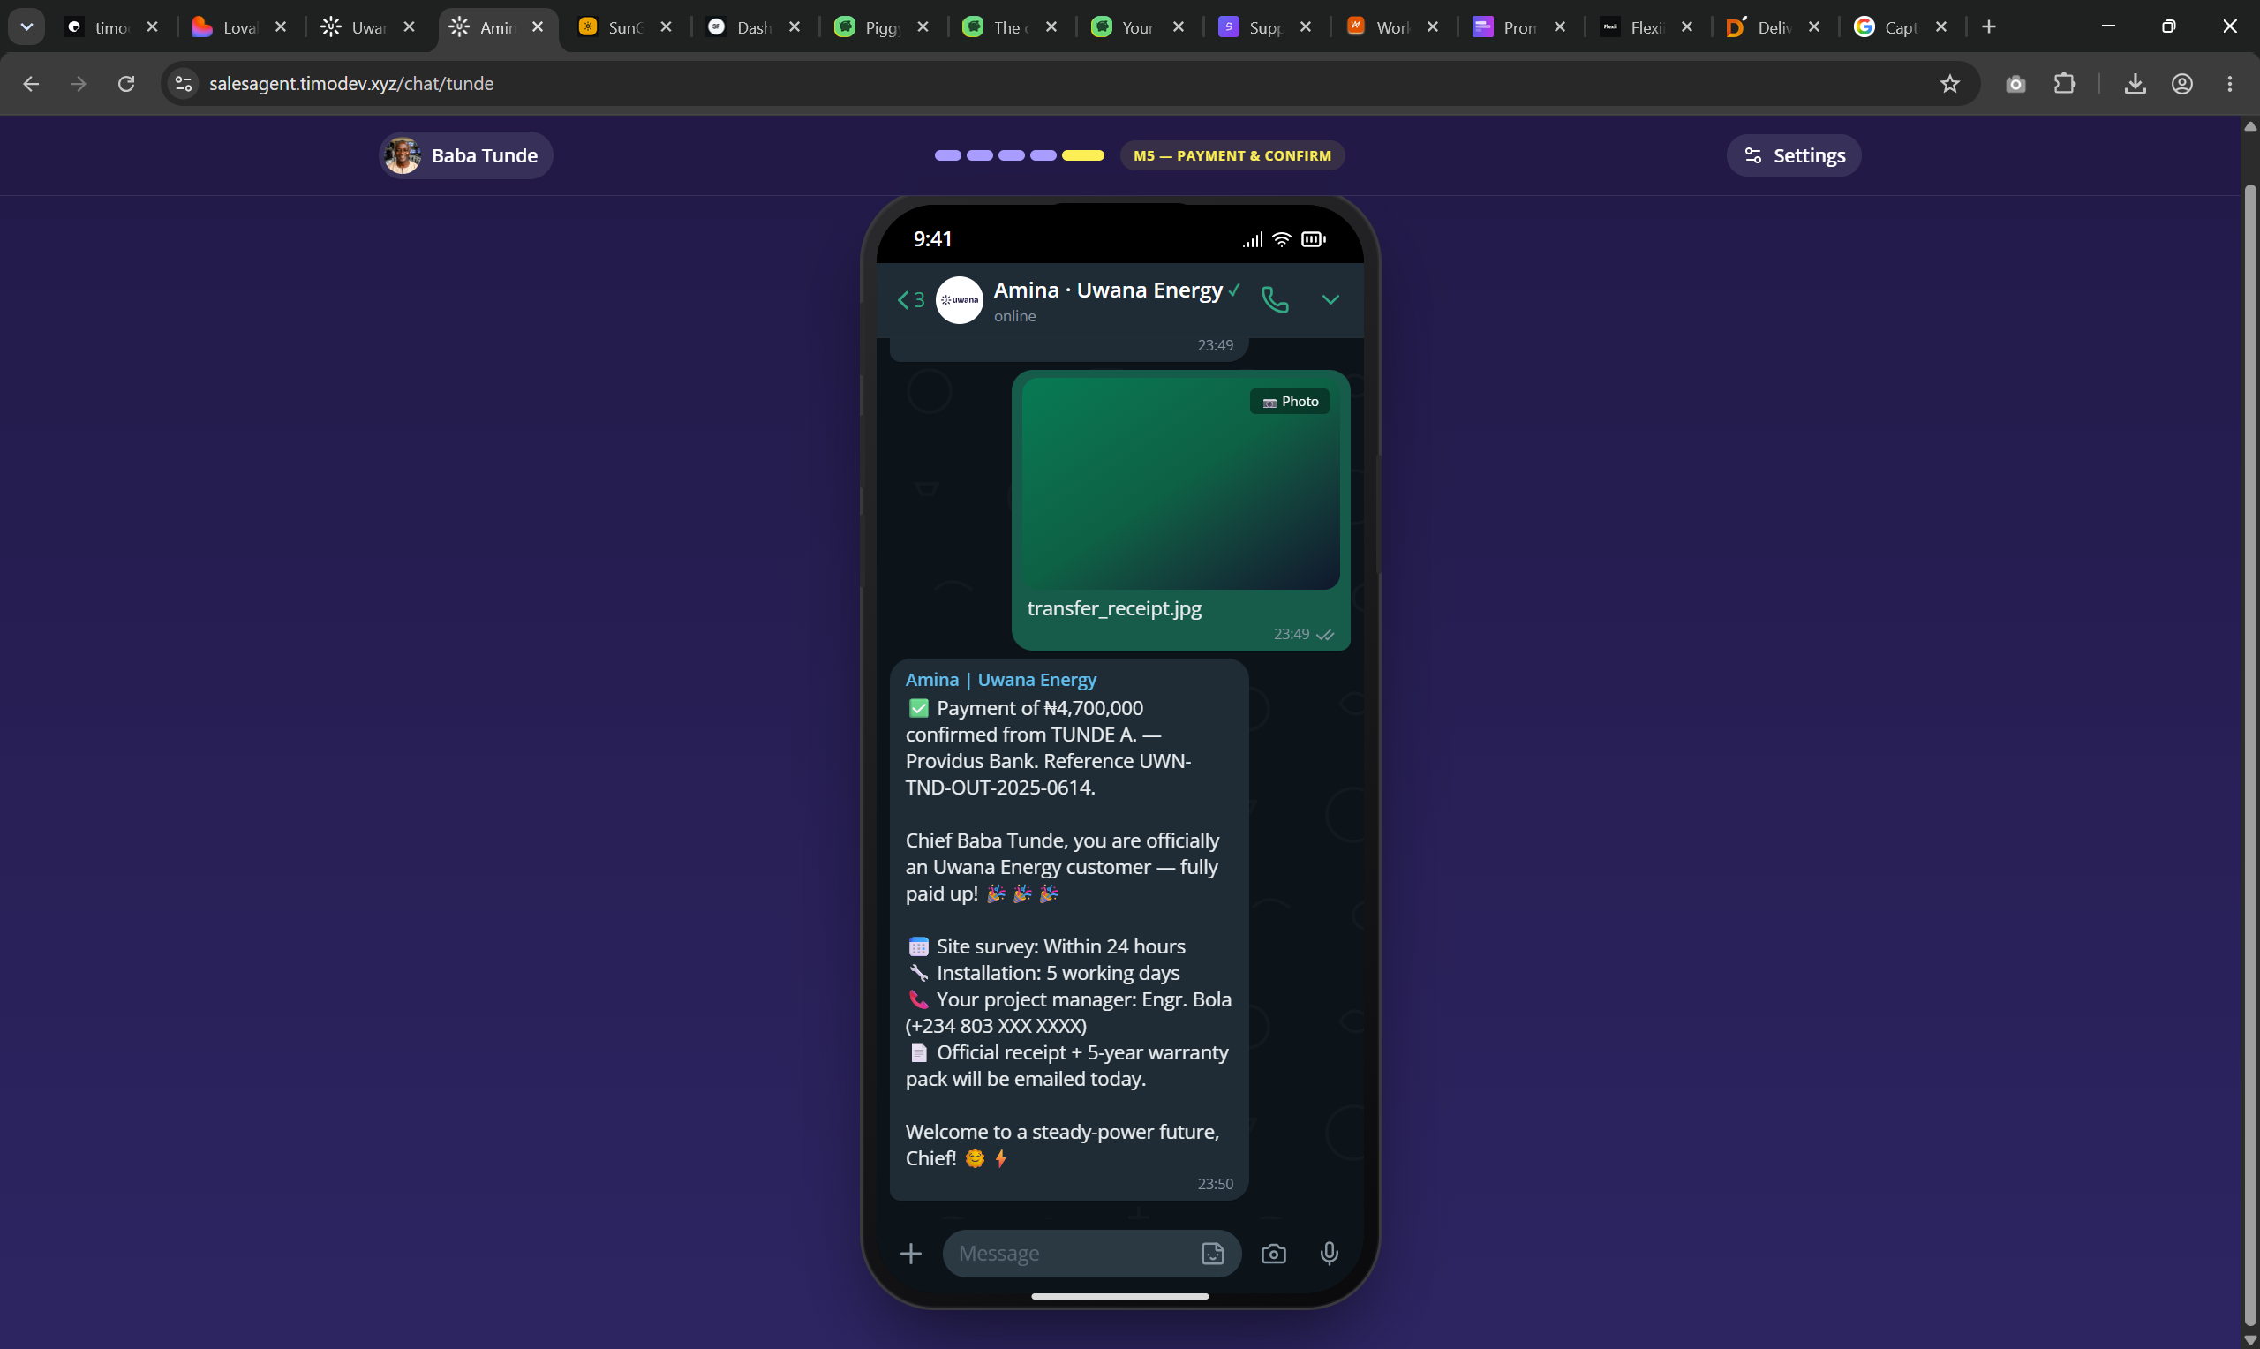
Task: Close the SunC tab
Action: [667, 27]
